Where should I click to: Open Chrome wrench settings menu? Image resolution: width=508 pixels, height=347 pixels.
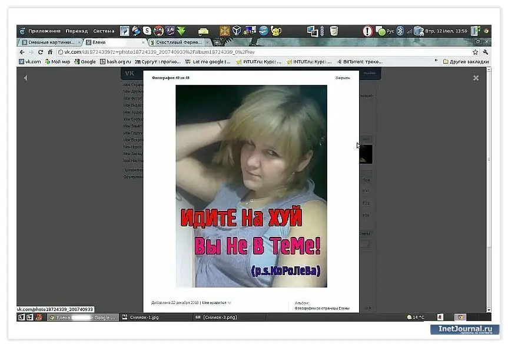(485, 52)
